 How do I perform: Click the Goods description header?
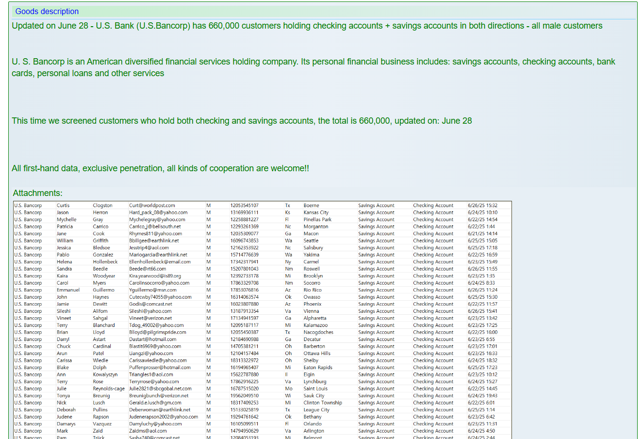[x=47, y=12]
